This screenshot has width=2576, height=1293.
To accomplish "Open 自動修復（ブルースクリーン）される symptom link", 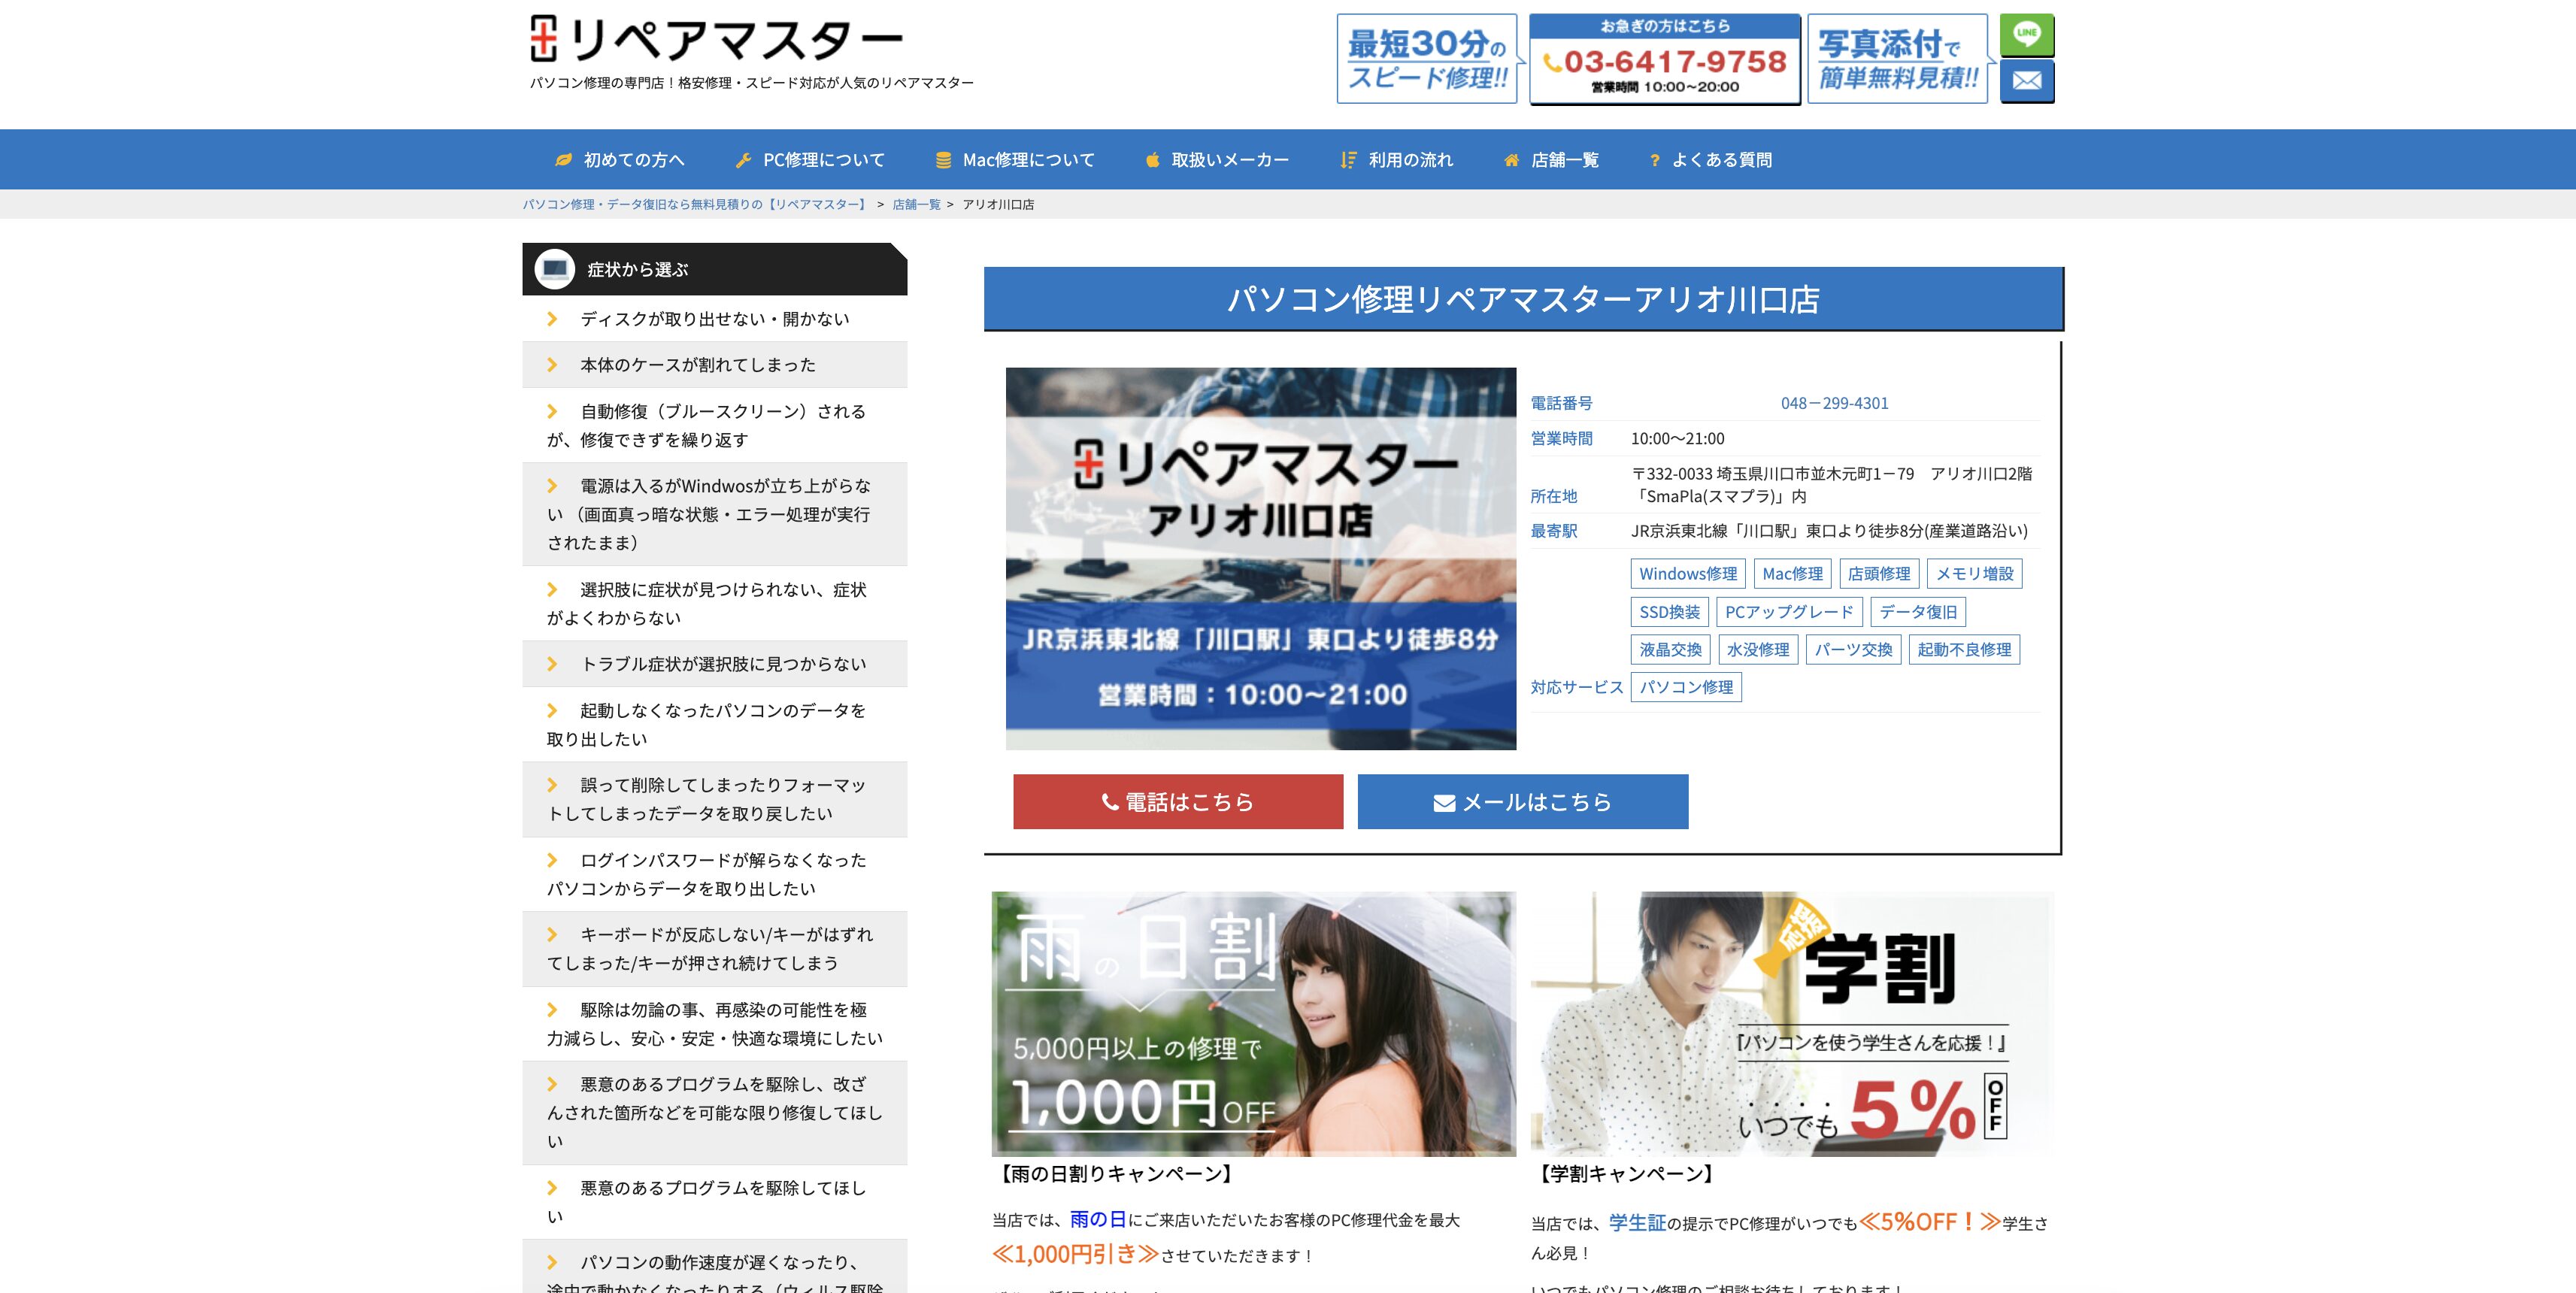I will click(714, 425).
